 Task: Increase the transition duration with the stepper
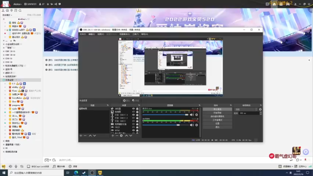pyautogui.click(x=261, y=112)
